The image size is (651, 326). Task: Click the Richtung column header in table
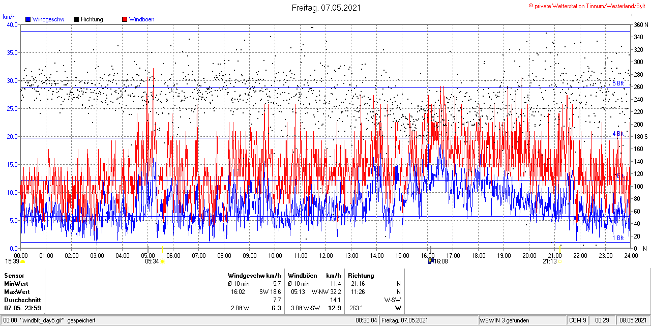(x=361, y=276)
